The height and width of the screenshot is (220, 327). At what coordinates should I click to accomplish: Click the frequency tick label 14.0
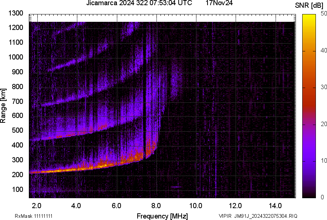tap(275, 206)
